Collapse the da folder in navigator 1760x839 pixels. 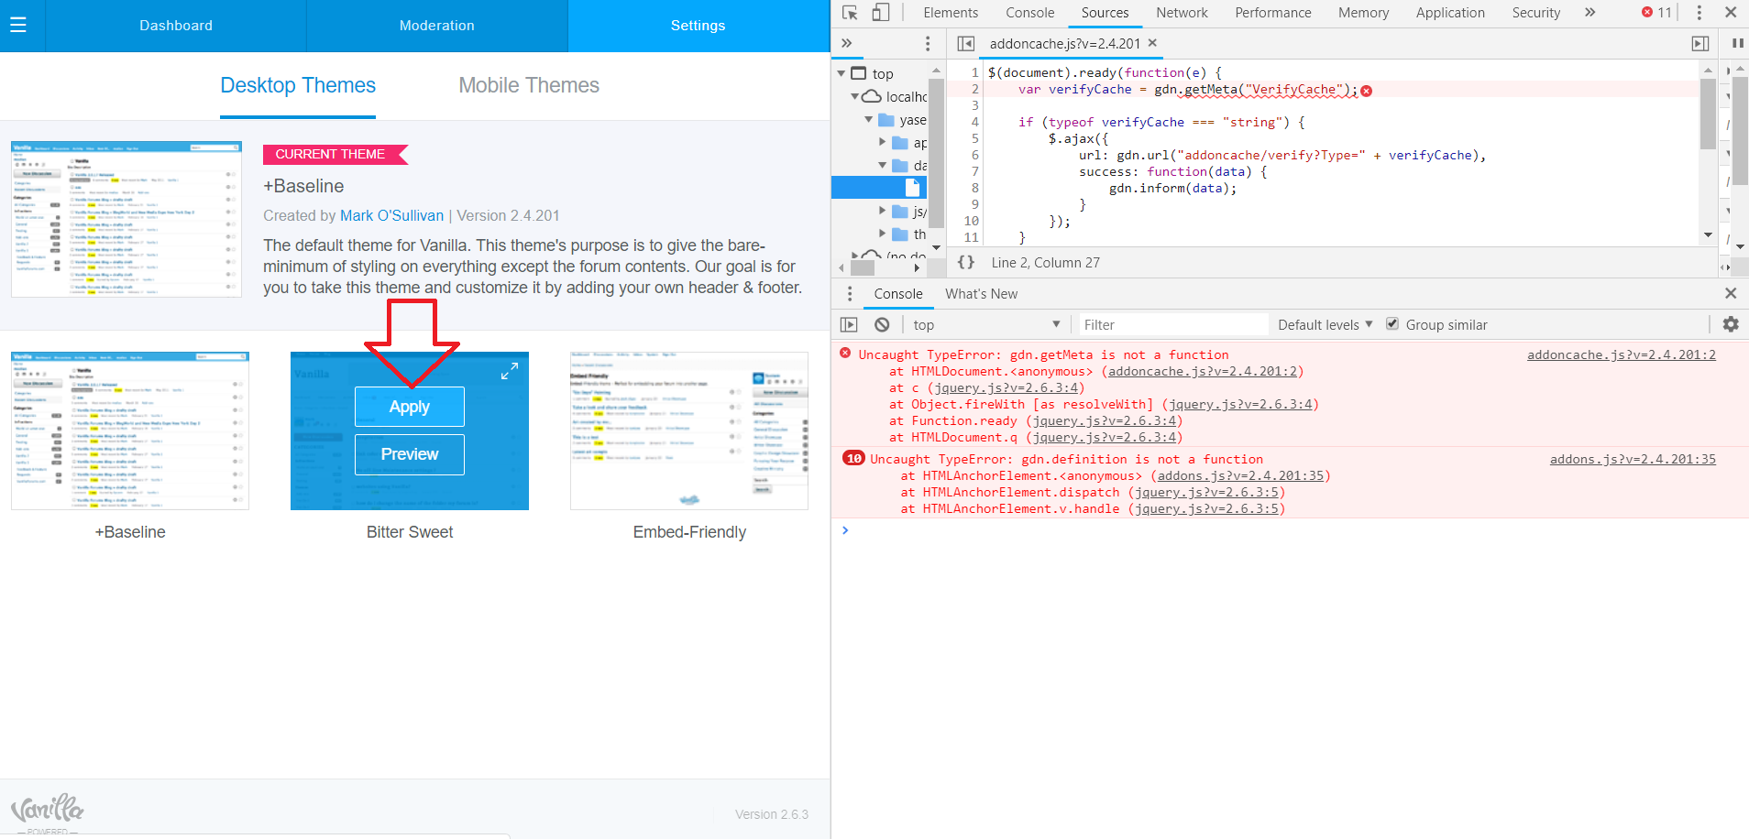click(883, 165)
